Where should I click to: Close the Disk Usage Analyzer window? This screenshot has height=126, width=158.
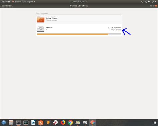(156, 6)
